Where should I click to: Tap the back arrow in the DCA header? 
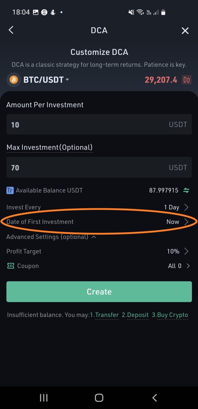(11, 30)
